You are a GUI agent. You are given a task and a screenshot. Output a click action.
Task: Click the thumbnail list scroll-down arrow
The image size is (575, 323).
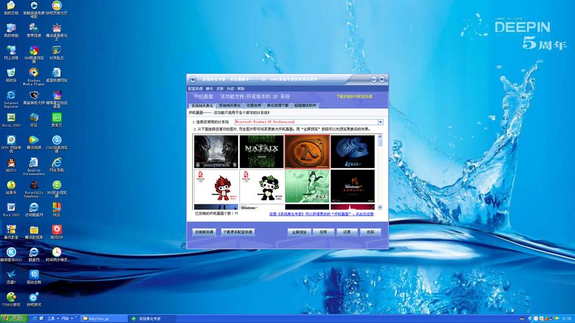380,207
